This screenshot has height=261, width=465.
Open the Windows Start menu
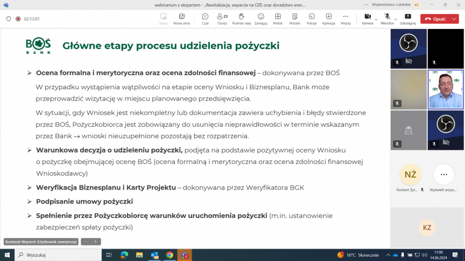7,255
